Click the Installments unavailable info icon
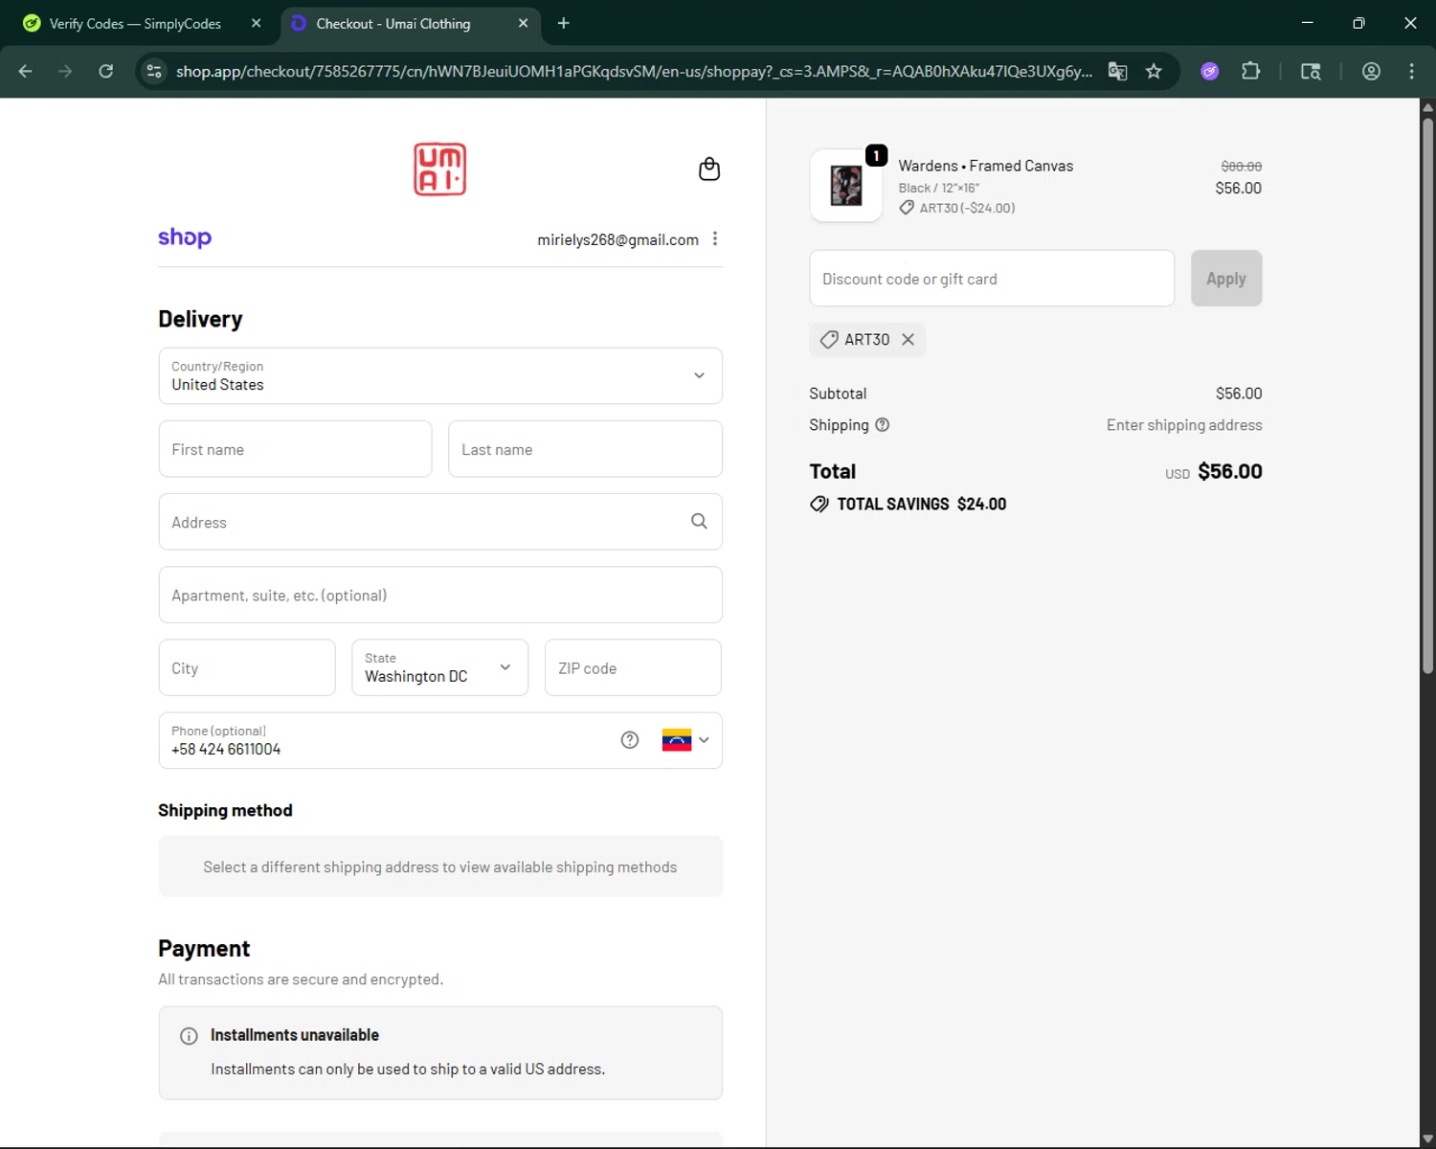This screenshot has width=1436, height=1149. tap(189, 1036)
